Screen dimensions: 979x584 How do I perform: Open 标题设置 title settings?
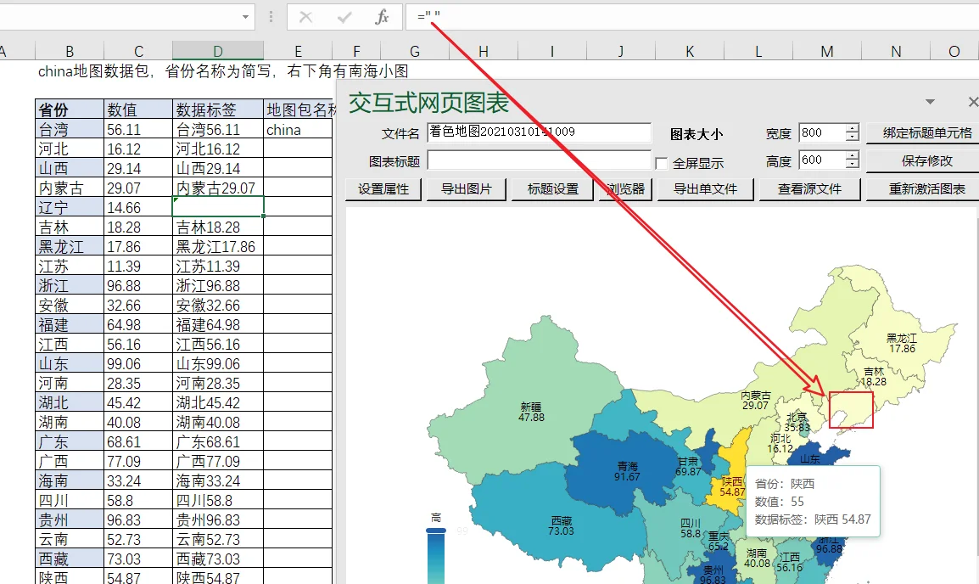click(553, 188)
